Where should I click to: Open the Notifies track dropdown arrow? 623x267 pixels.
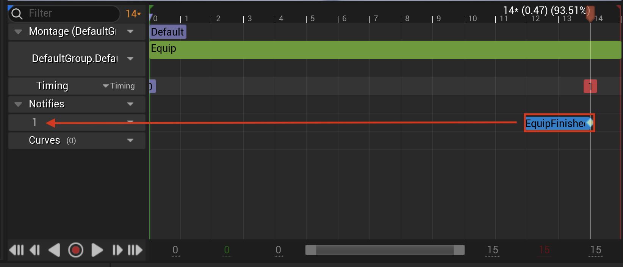pyautogui.click(x=130, y=104)
